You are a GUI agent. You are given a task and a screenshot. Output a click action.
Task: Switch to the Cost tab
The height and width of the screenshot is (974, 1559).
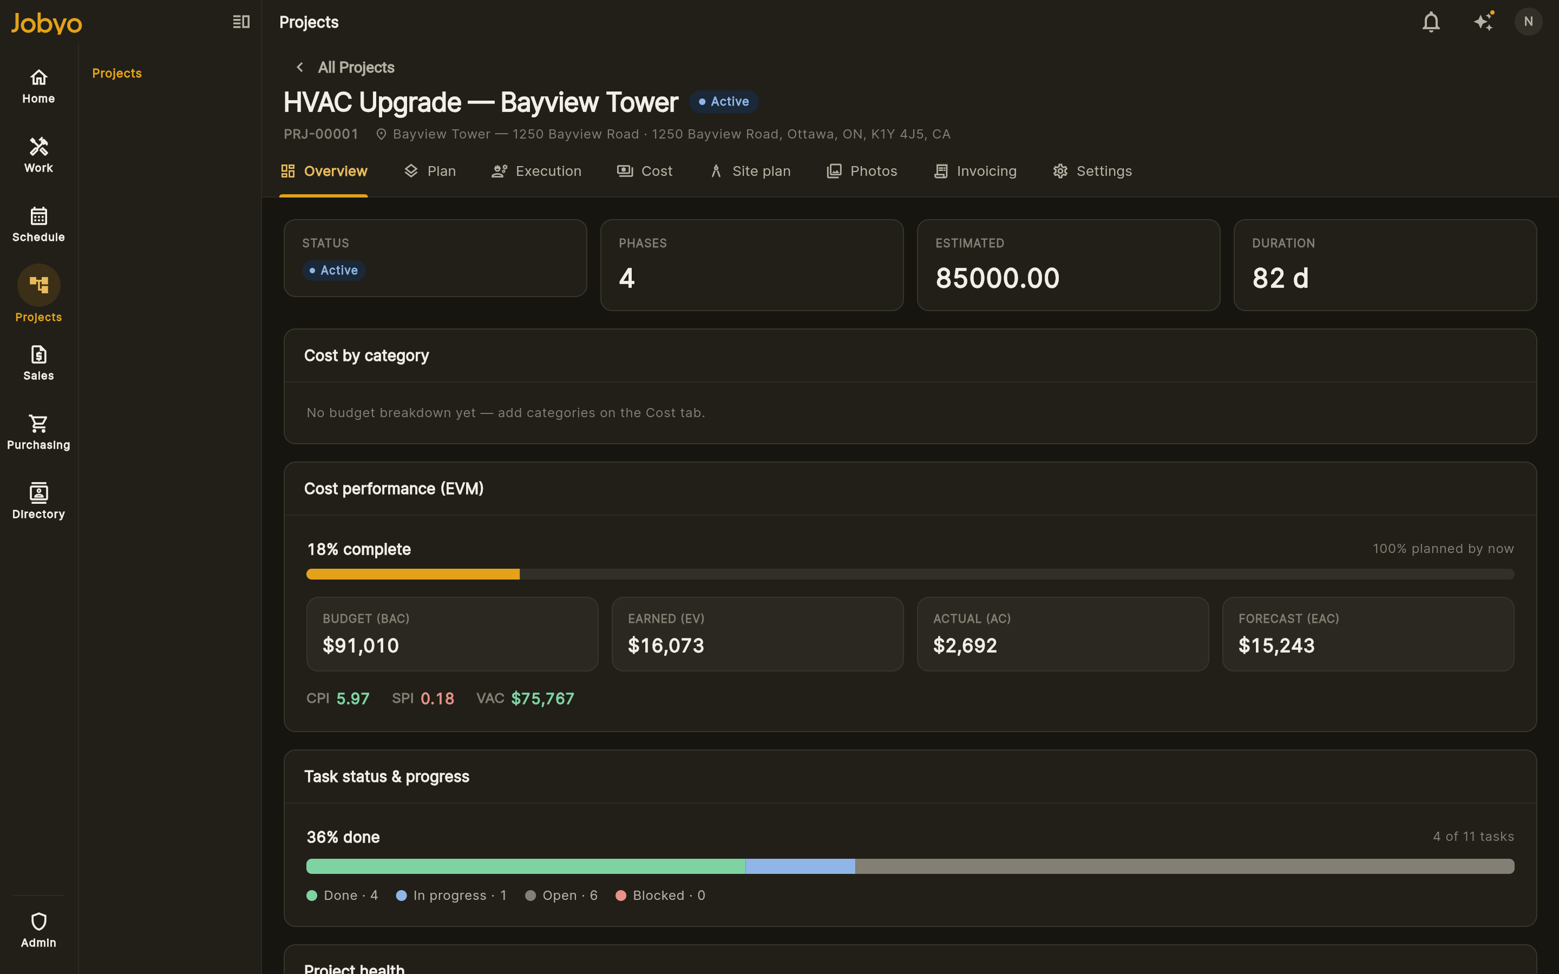[644, 172]
